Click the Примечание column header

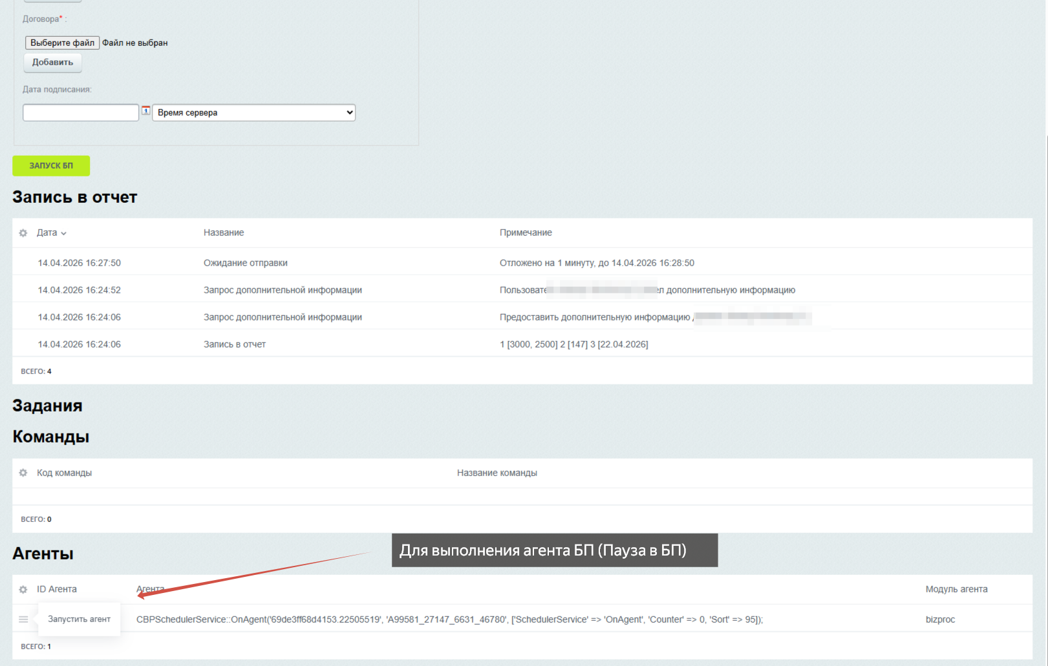526,233
